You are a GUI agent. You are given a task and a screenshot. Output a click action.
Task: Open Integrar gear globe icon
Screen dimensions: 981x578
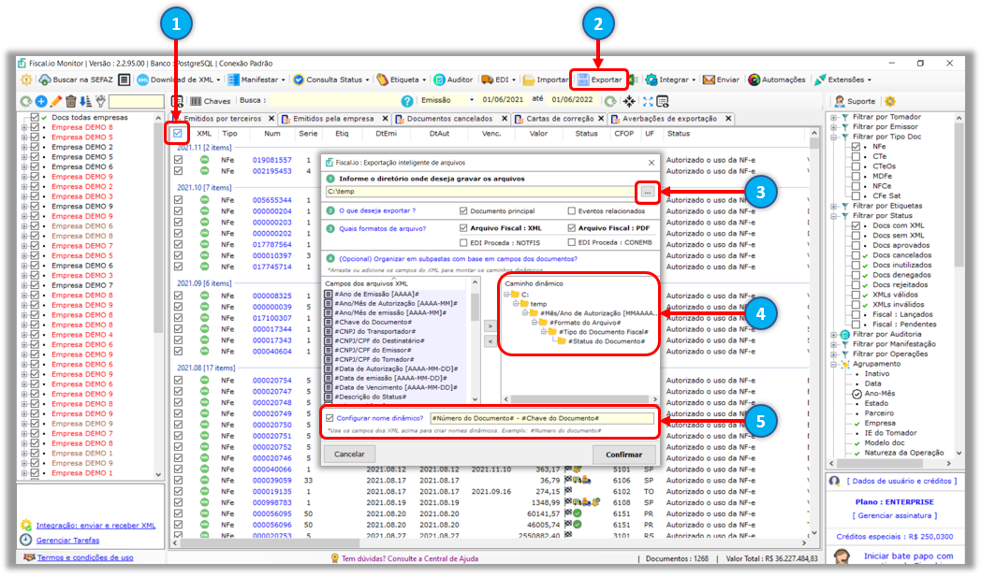click(652, 80)
